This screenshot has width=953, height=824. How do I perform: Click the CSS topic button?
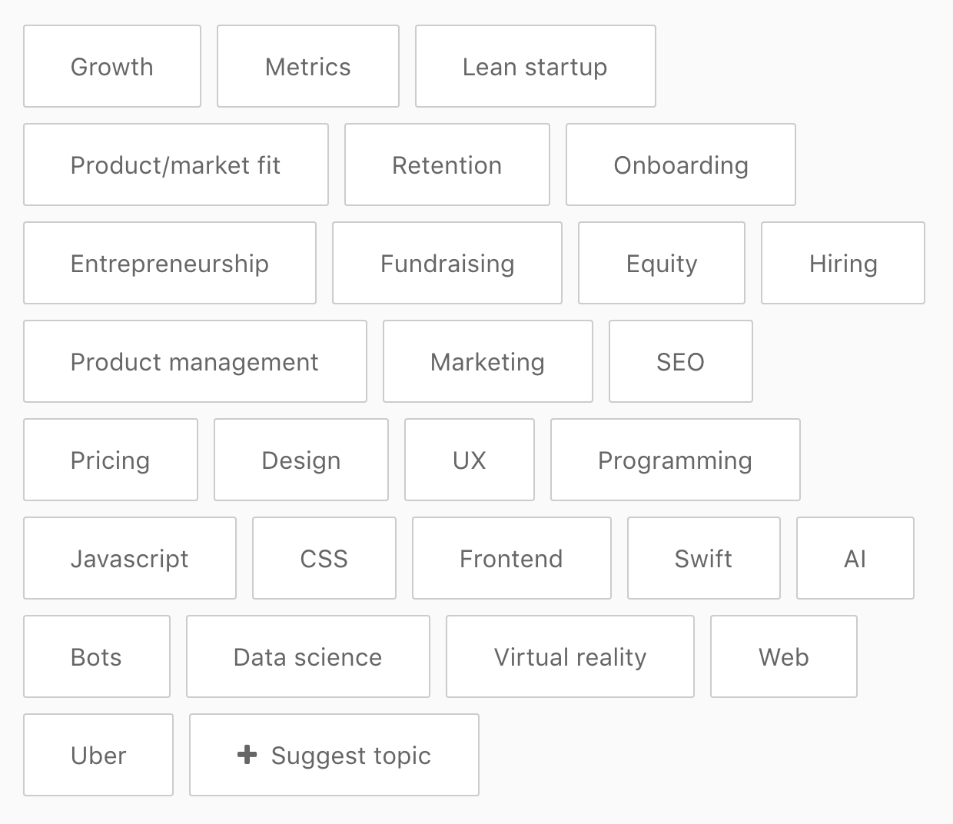[324, 559]
